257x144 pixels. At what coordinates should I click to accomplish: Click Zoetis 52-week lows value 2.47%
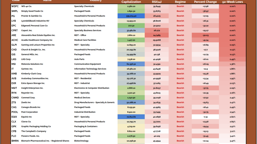pos(232,102)
